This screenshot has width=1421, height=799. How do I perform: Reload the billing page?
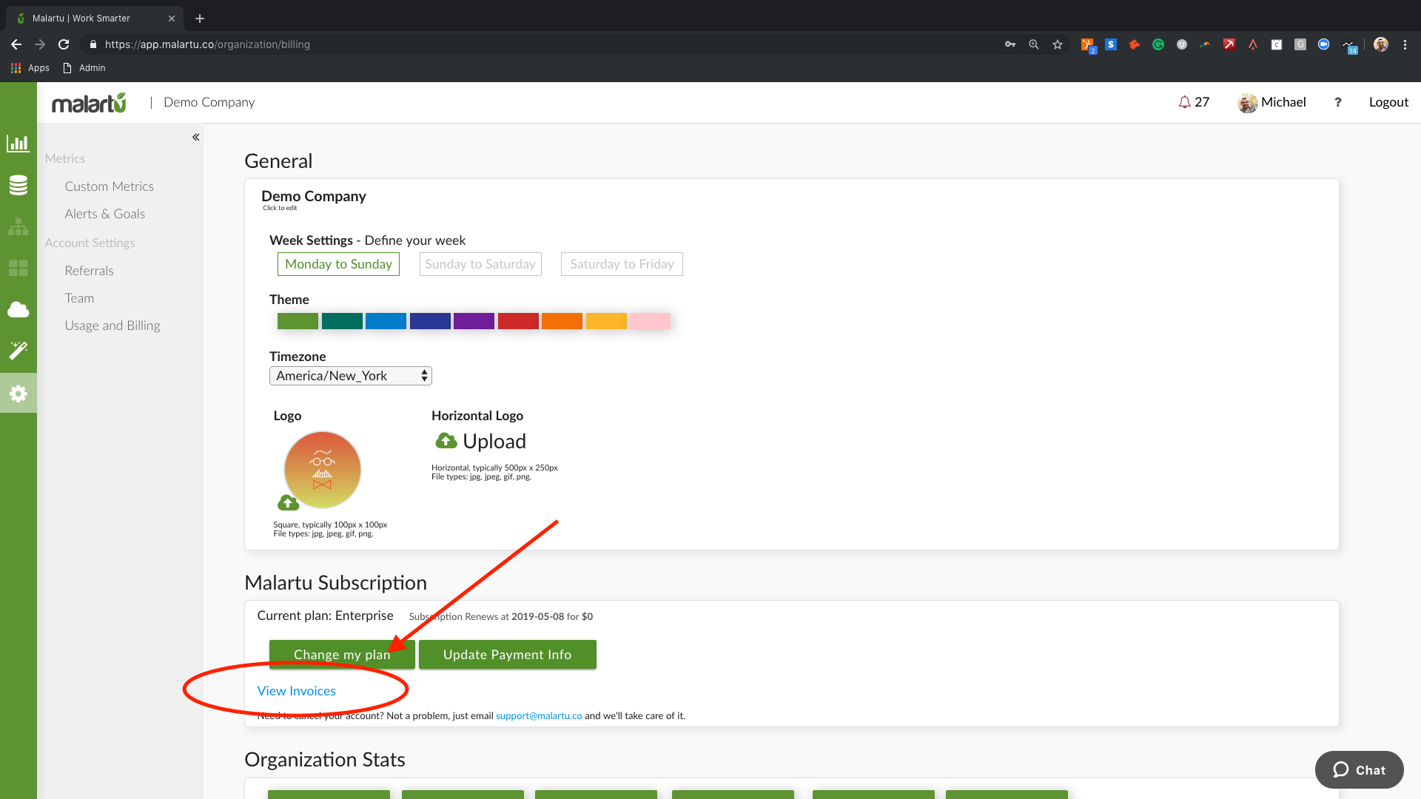point(64,44)
